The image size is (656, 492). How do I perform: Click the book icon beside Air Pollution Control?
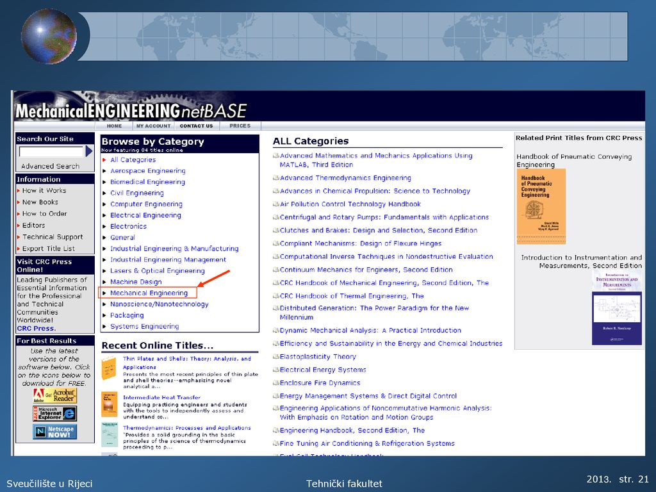click(x=275, y=204)
